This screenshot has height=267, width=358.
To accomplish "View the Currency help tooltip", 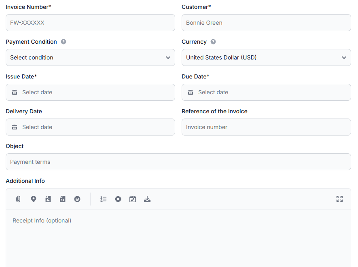I will (x=213, y=42).
